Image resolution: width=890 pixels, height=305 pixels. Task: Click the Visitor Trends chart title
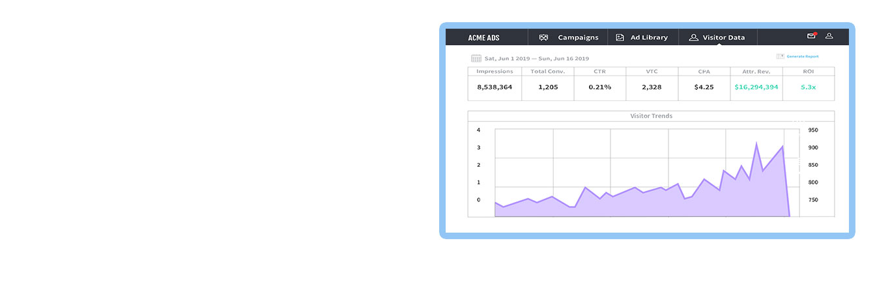tap(651, 116)
